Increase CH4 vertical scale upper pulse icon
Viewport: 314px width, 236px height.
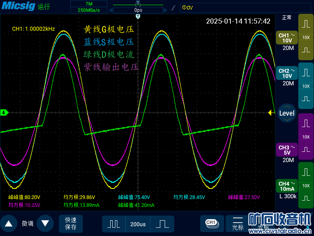pos(306,172)
